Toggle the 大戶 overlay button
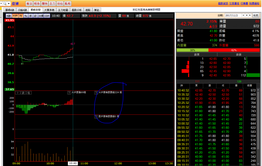The image size is (262, 166). [x=15, y=16]
